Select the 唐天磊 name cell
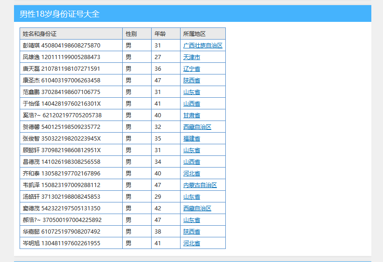Viewport: 383px width, 262px height. (x=71, y=69)
